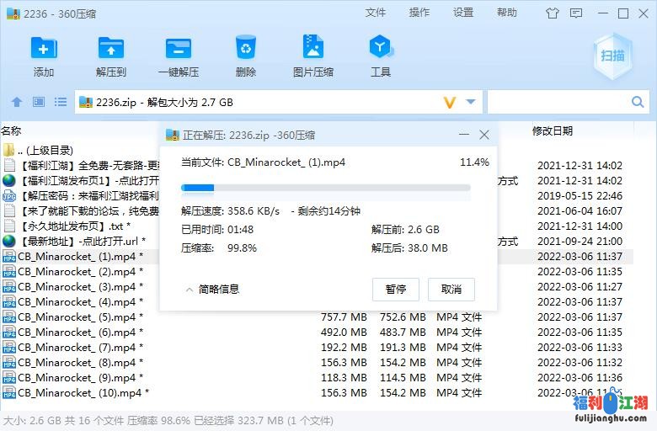Switch to the list view mode
The height and width of the screenshot is (431, 657).
(60, 103)
